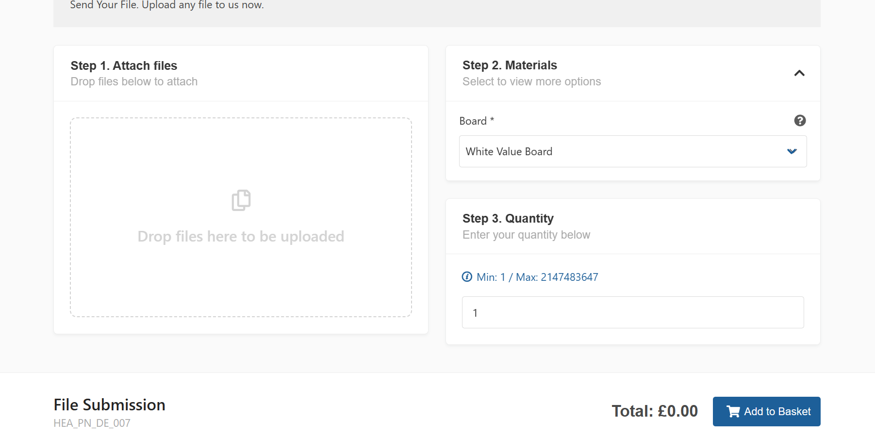Click 'Drop files below to attach' subtitle

coord(134,81)
